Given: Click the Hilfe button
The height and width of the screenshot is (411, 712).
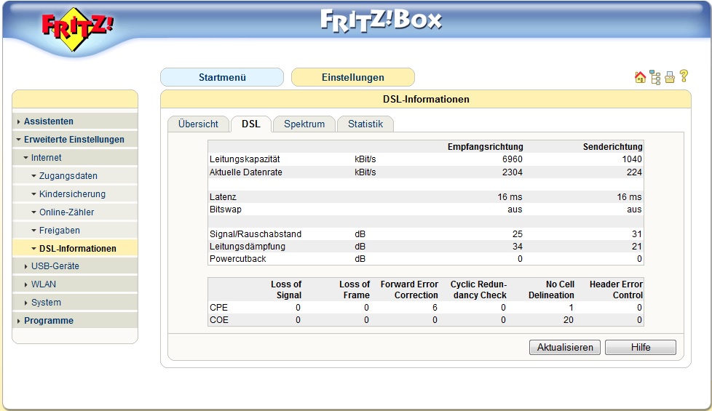Looking at the screenshot, I should (x=641, y=348).
